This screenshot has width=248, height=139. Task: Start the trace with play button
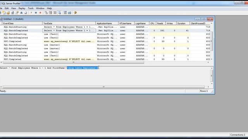[x=31, y=13]
